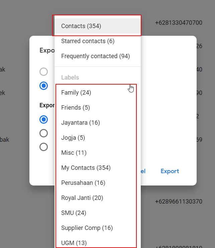Select middle radio option under Export as
This screenshot has height=248, width=215.
click(43, 133)
